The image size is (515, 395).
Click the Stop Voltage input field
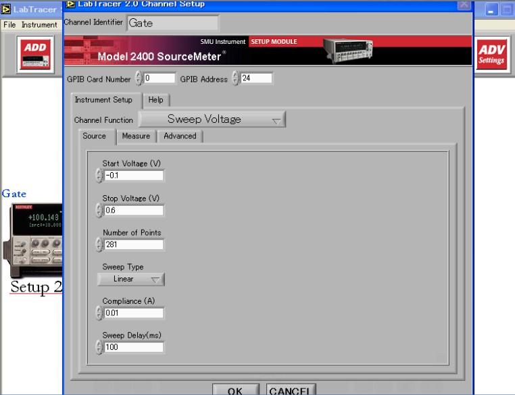[x=134, y=210]
